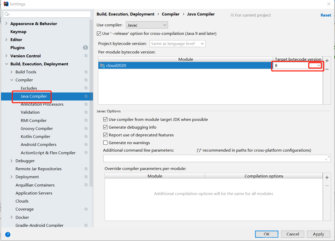Viewport: 335px width, 241px height.
Task: Click the settings tree vertical scrollbar
Action: pos(91,103)
